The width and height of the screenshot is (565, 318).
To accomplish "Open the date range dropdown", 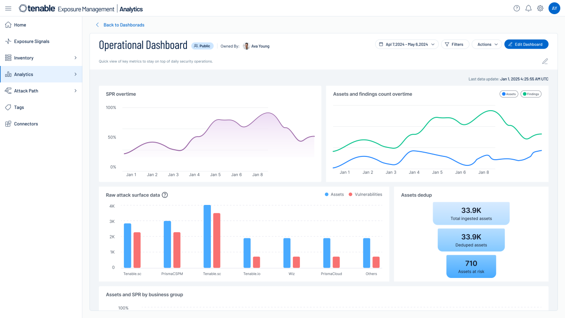I will [x=407, y=44].
